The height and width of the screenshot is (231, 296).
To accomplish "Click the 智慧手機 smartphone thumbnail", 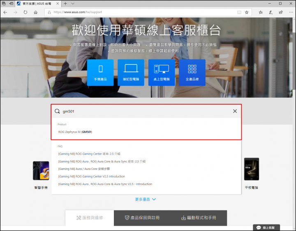I will coord(41,171).
